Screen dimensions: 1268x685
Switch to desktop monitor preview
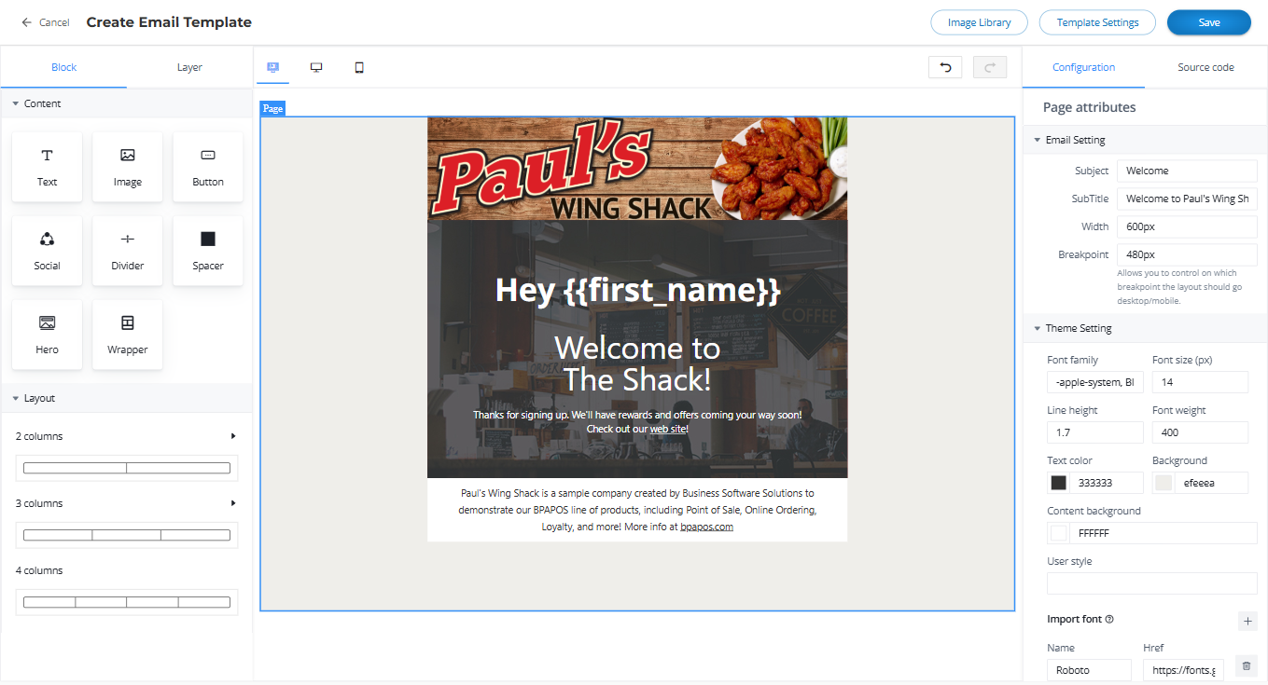[316, 68]
